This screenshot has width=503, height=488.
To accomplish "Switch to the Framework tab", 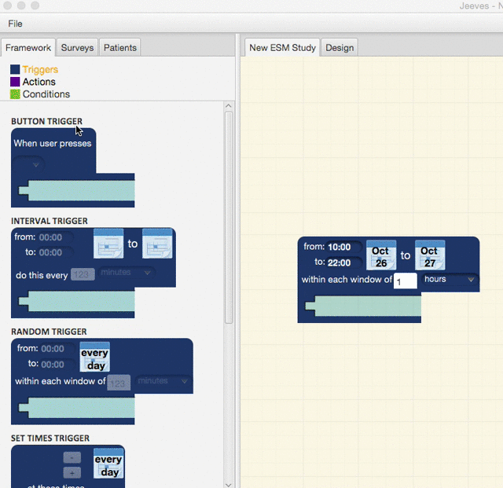I will tap(28, 48).
